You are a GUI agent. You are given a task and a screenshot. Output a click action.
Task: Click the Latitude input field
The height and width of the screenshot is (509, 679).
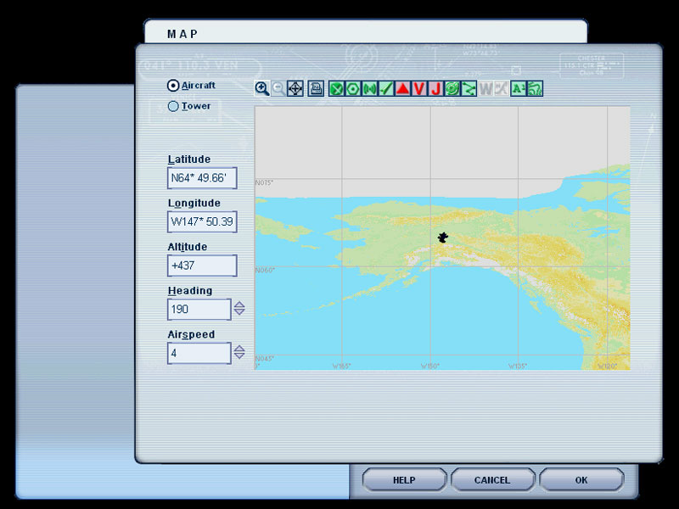[x=202, y=178]
